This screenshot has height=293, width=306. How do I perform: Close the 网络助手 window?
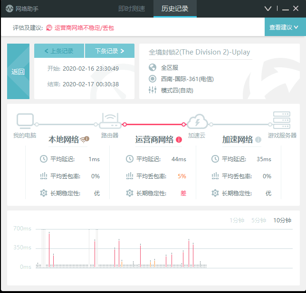pos(296,9)
